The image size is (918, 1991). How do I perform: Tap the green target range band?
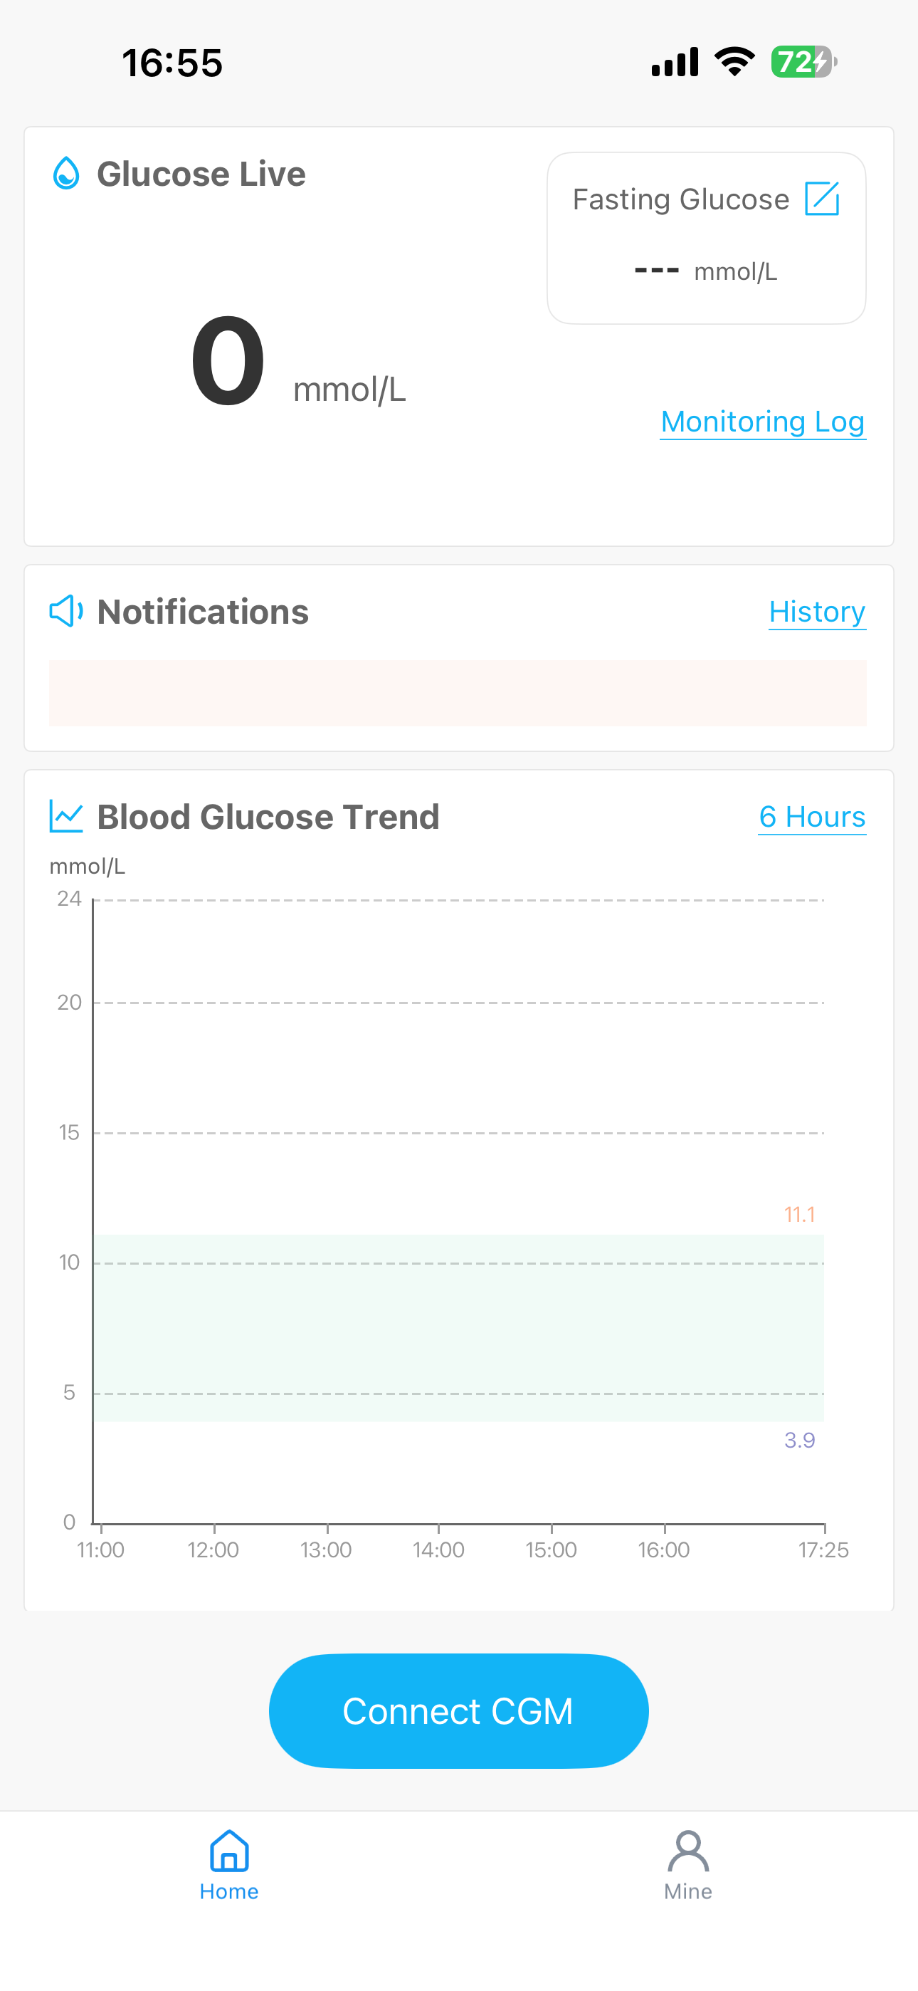pos(459,1328)
